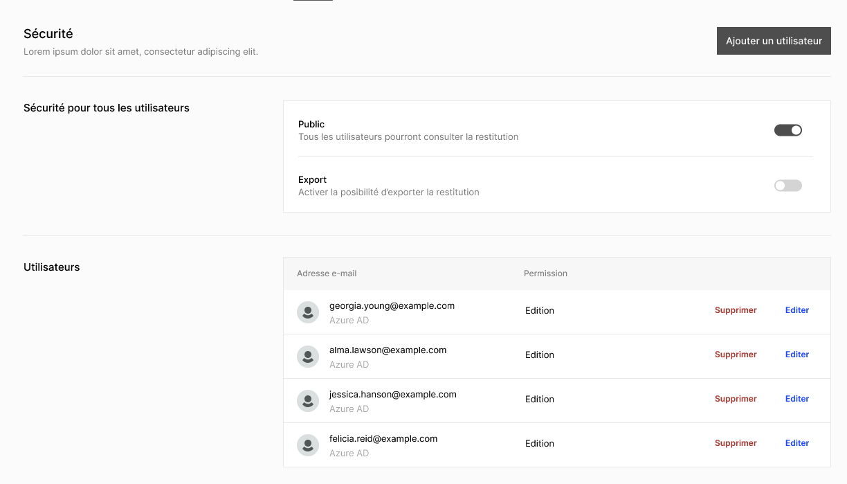
Task: Click Editer for felicia.reid@example.com
Action: coord(797,443)
